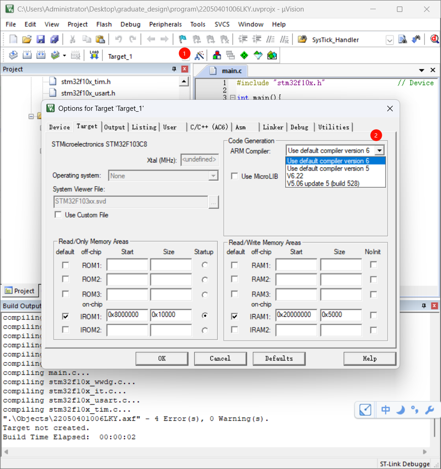Viewport: 441px width, 469px height.
Task: Click the Options for Target wand icon
Action: click(x=199, y=55)
